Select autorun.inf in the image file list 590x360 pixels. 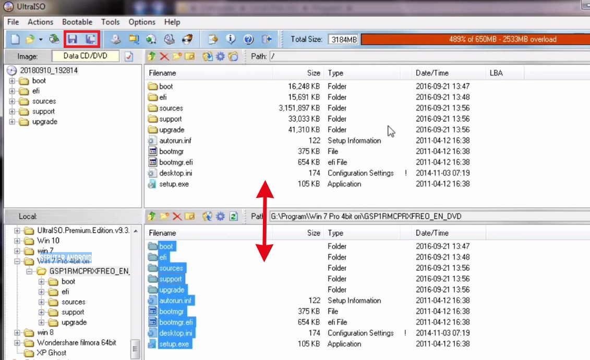coord(175,141)
